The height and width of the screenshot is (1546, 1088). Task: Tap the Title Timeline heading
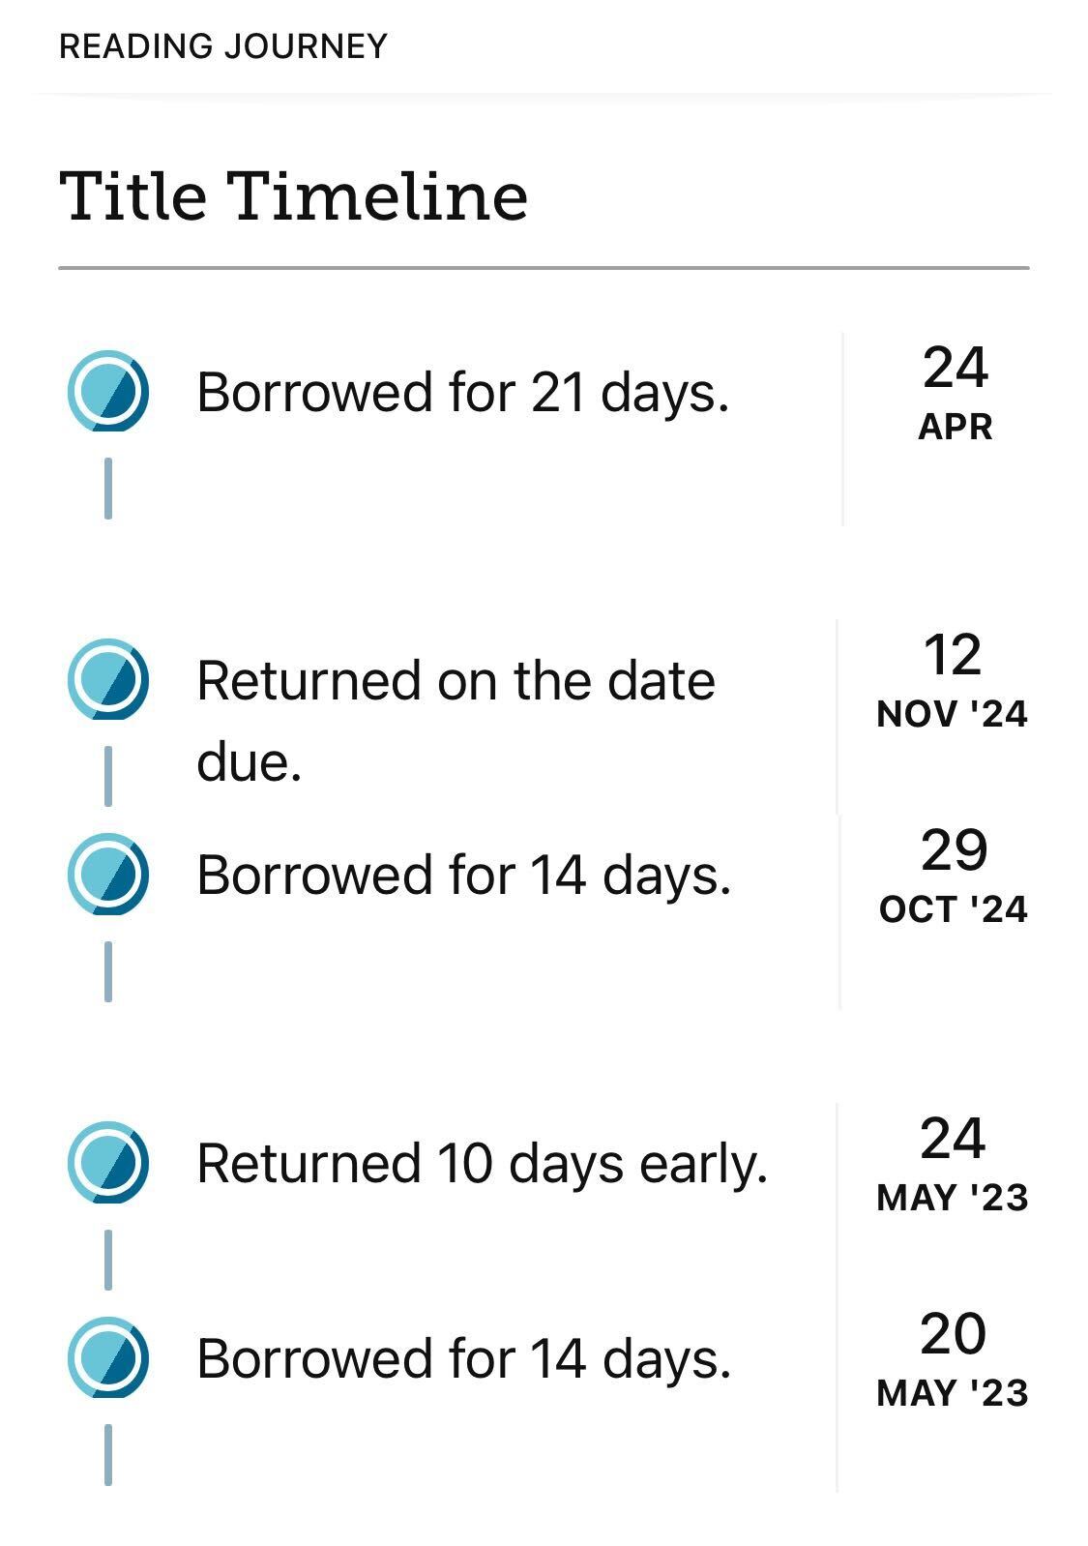(294, 196)
